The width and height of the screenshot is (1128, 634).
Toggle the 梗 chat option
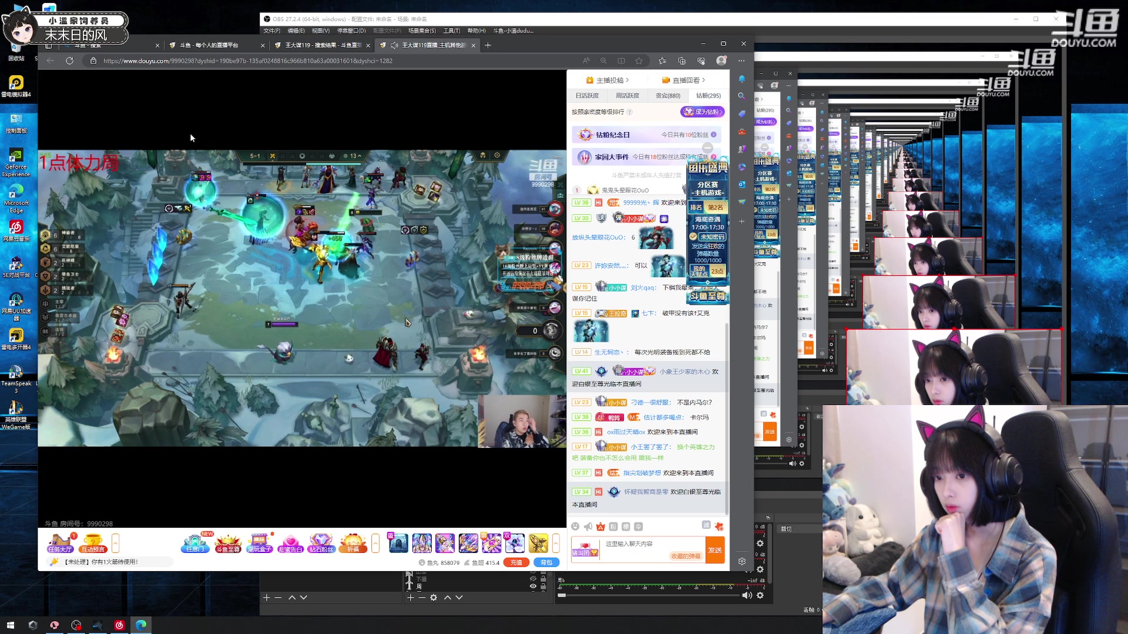coord(626,527)
